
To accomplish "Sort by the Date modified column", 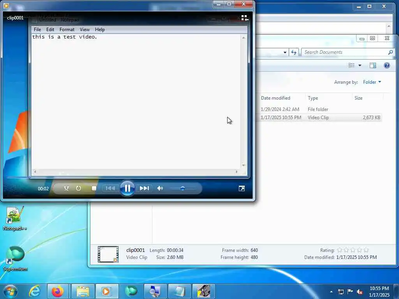I will pyautogui.click(x=275, y=98).
